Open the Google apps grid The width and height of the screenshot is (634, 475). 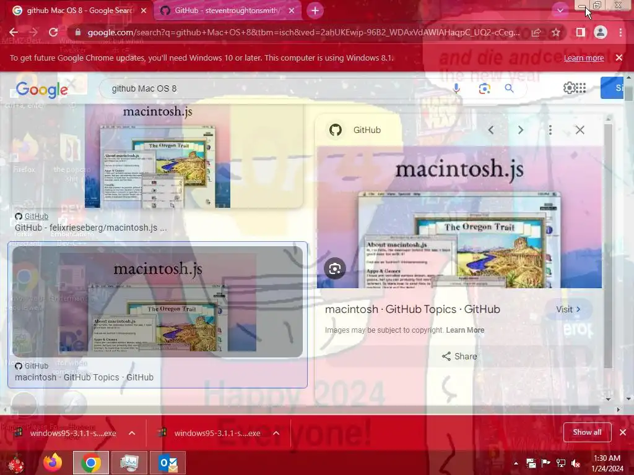(581, 88)
